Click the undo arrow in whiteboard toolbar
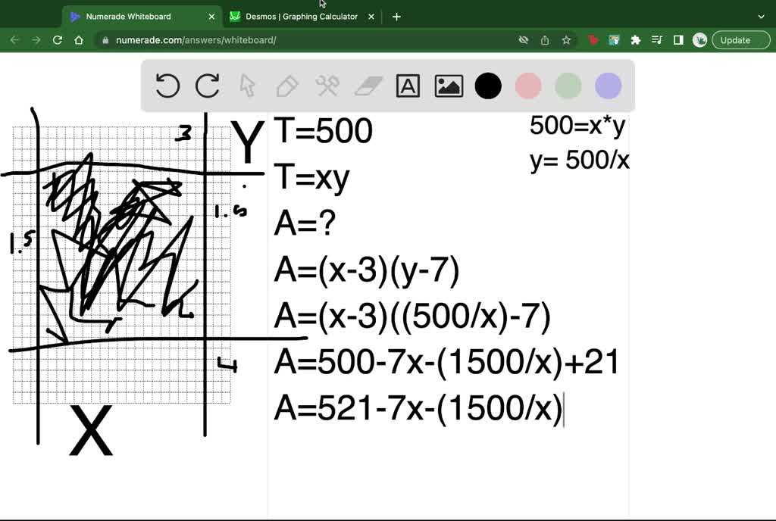This screenshot has height=521, width=776. click(167, 86)
